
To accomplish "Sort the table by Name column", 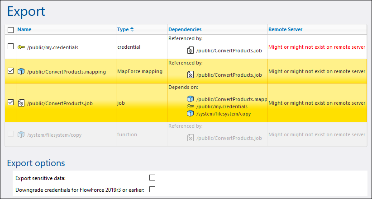I will point(24,30).
